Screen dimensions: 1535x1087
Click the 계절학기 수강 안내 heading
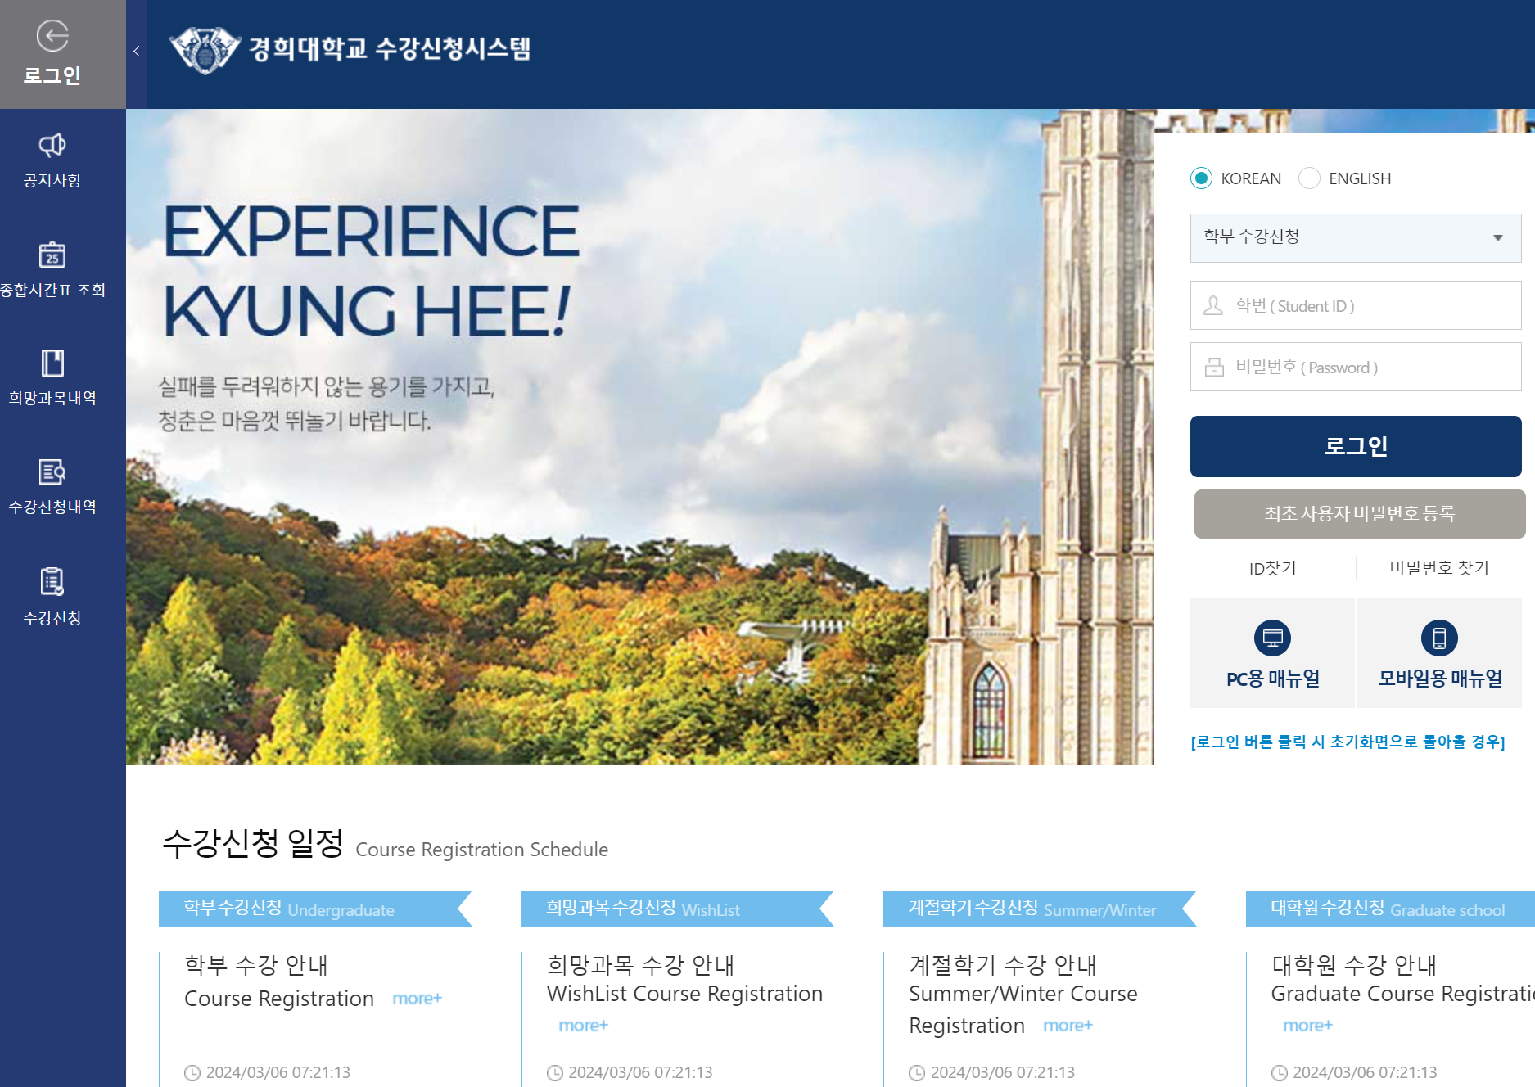[1003, 965]
